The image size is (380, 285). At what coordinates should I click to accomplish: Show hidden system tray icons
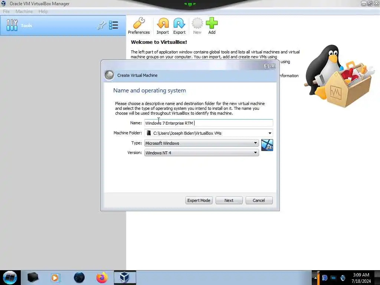[315, 278]
